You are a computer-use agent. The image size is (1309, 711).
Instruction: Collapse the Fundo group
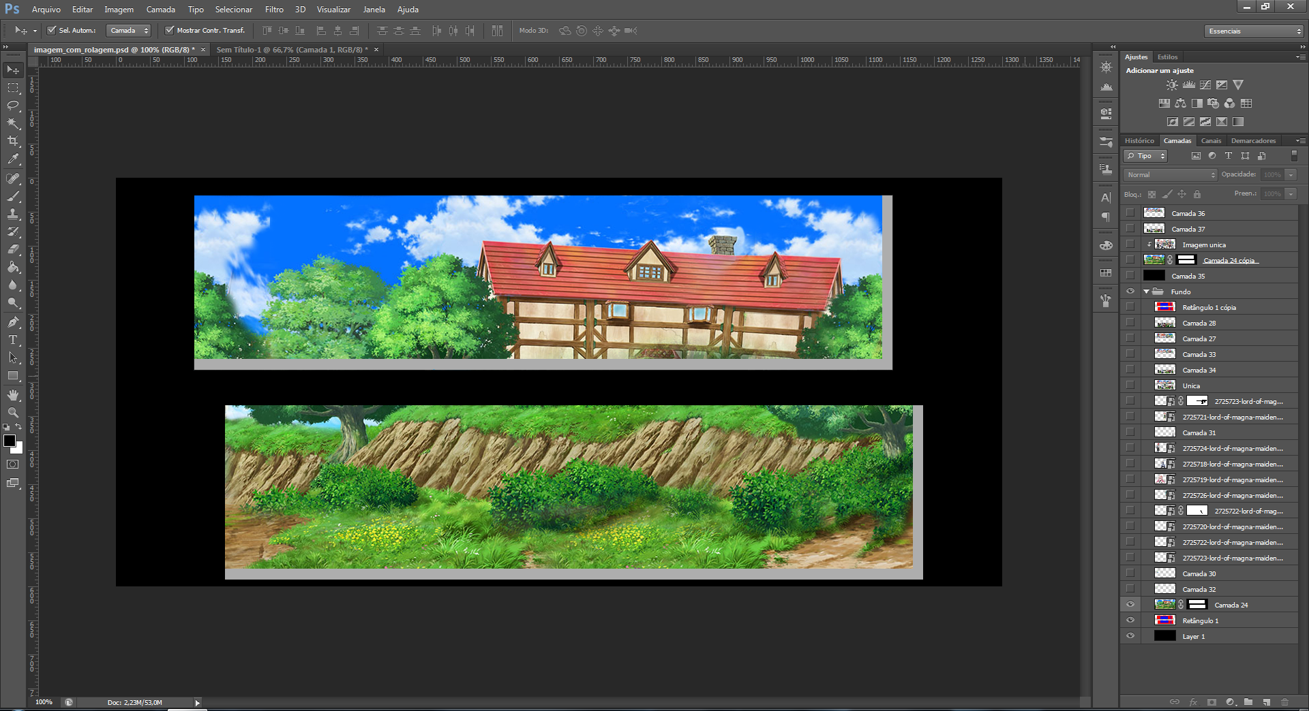1147,291
